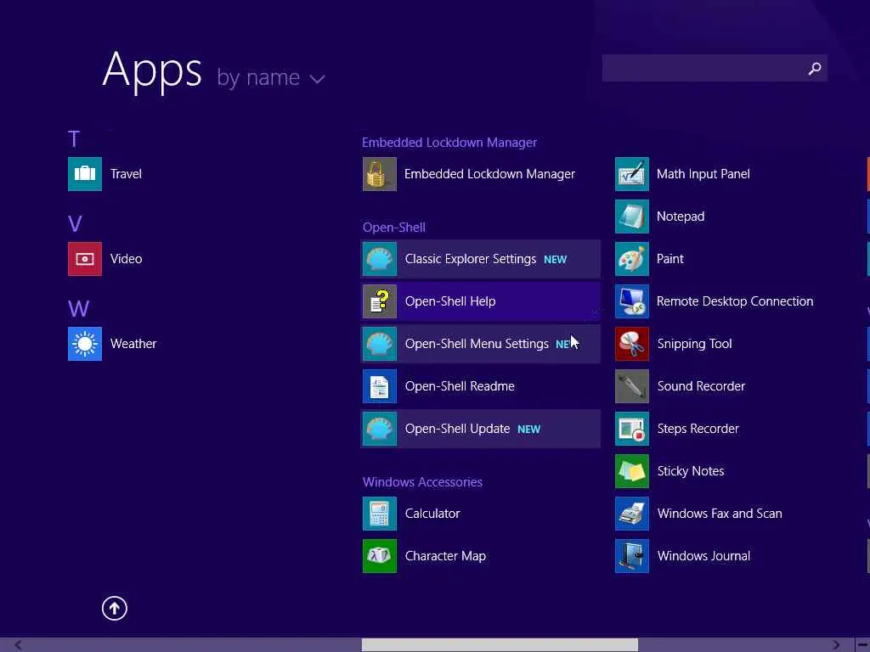Click the 'Windows Accessories' group heading
This screenshot has width=870, height=652.
[x=422, y=482]
